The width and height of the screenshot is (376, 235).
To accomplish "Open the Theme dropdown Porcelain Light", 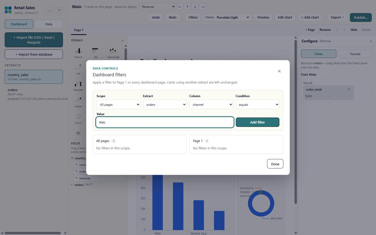I will [x=227, y=17].
